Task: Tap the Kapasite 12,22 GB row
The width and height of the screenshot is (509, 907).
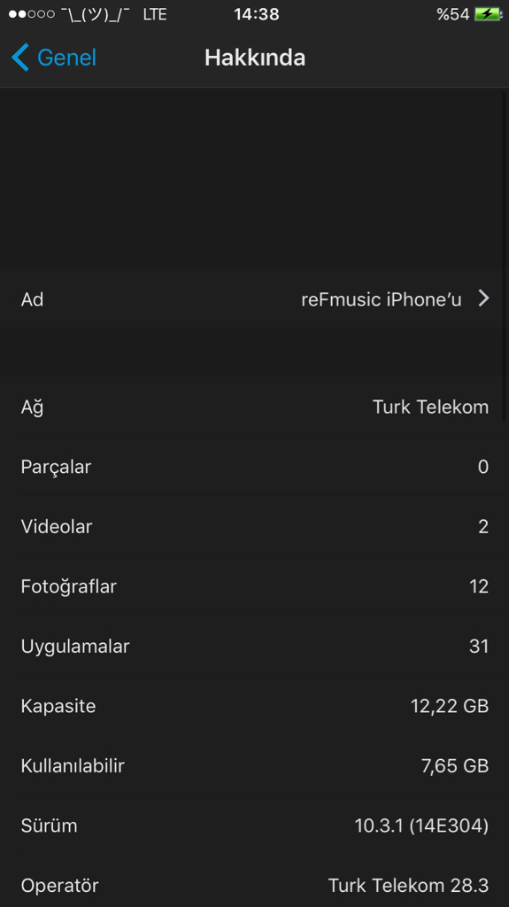Action: [255, 706]
